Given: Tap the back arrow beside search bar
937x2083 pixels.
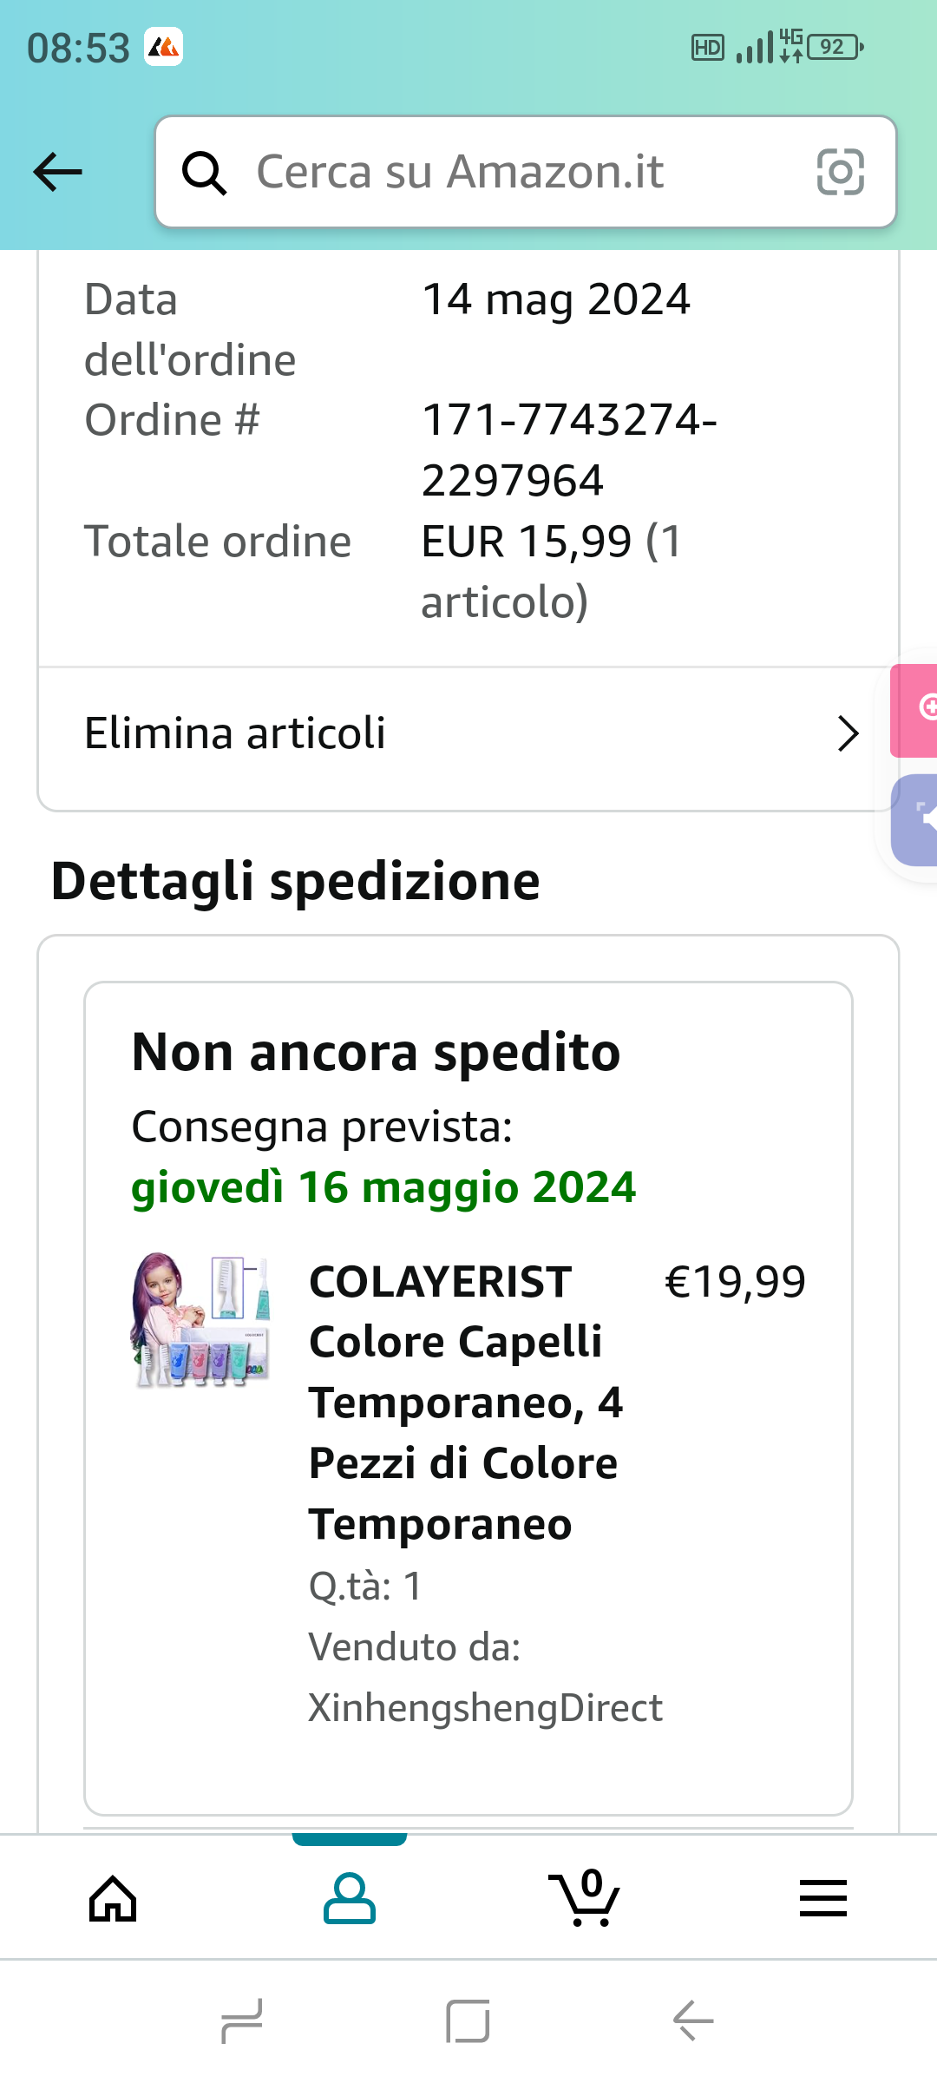Looking at the screenshot, I should click(x=57, y=172).
